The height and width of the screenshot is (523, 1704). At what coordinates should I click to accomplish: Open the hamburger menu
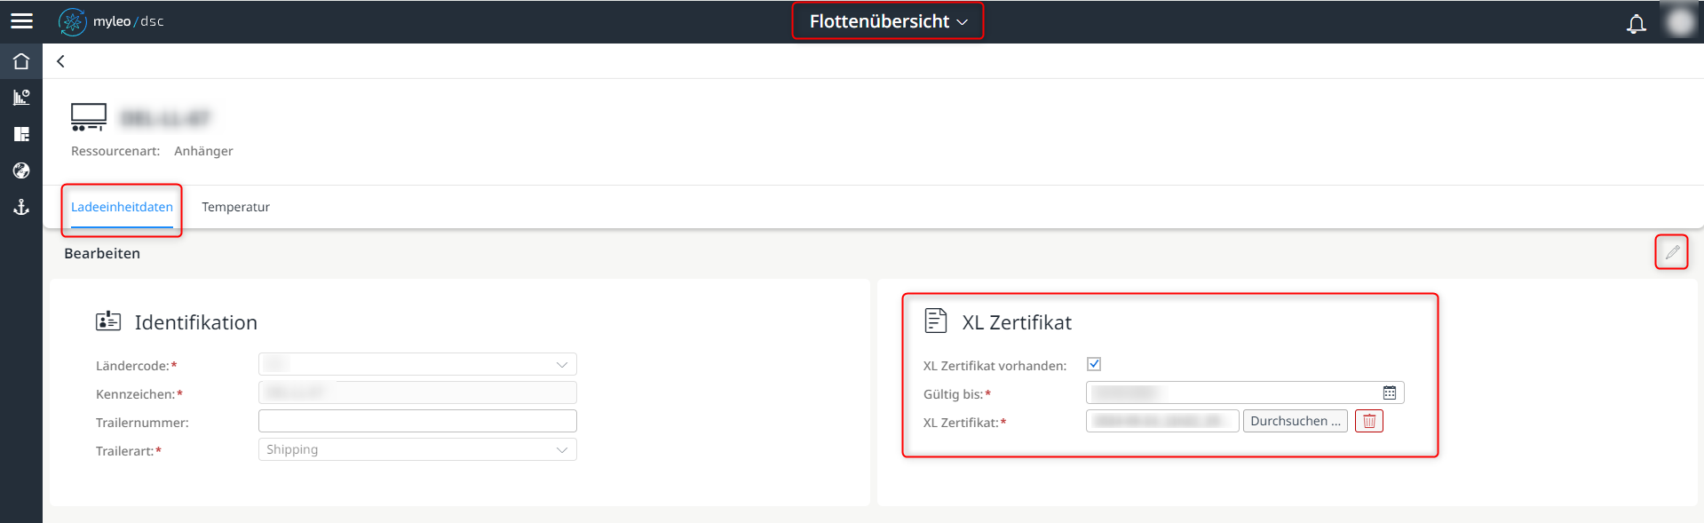[21, 21]
